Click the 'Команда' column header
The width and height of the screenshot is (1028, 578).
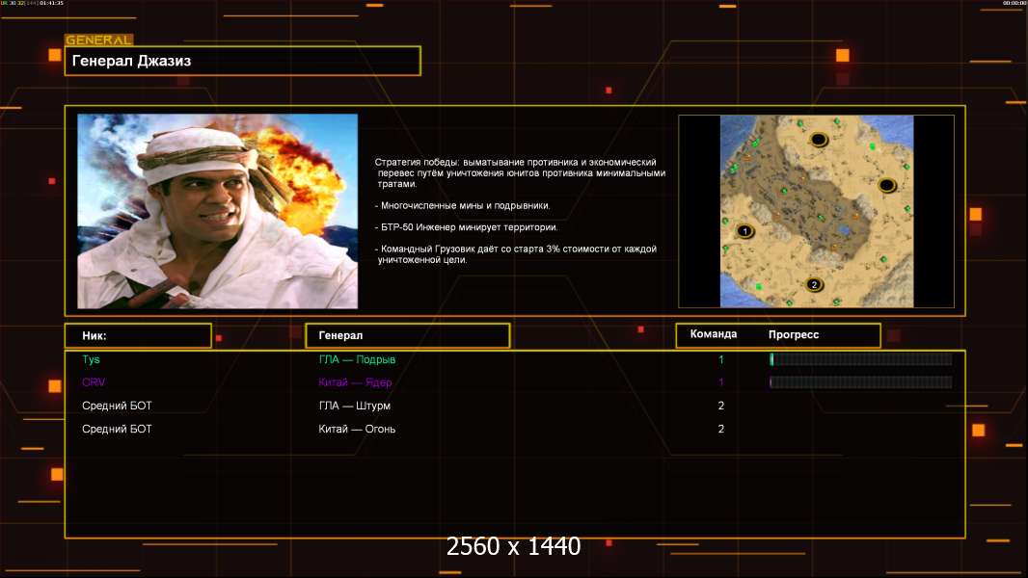(714, 334)
